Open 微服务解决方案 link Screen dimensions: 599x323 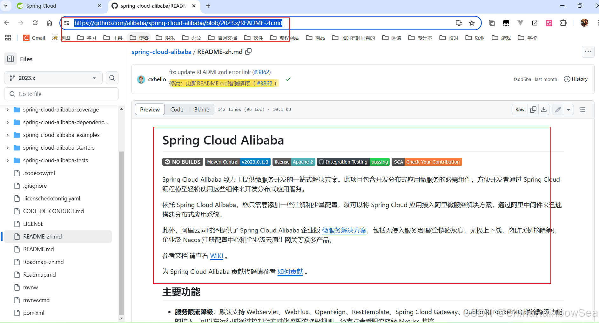point(344,230)
